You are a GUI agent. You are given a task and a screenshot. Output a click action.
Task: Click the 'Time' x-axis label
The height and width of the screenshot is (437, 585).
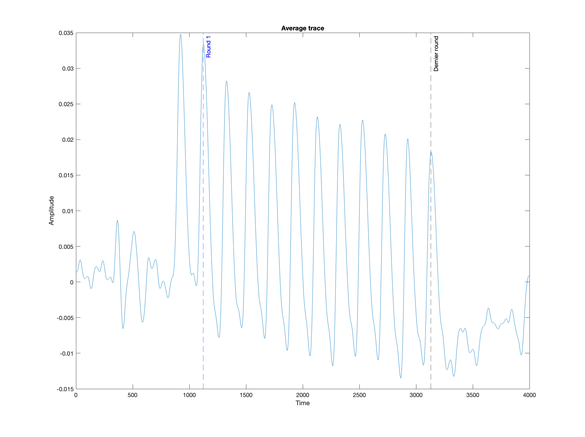click(x=302, y=403)
